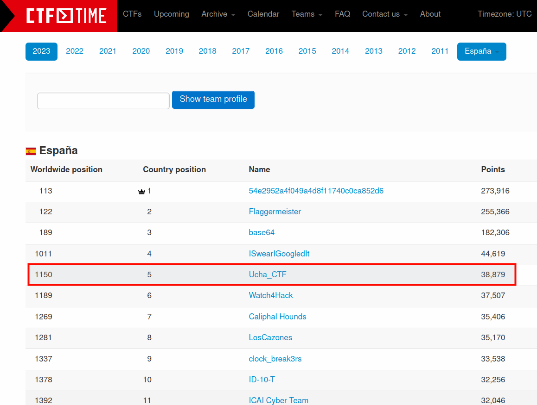Image resolution: width=537 pixels, height=405 pixels.
Task: Open the ISwearIGoogledIt team page
Action: click(279, 254)
